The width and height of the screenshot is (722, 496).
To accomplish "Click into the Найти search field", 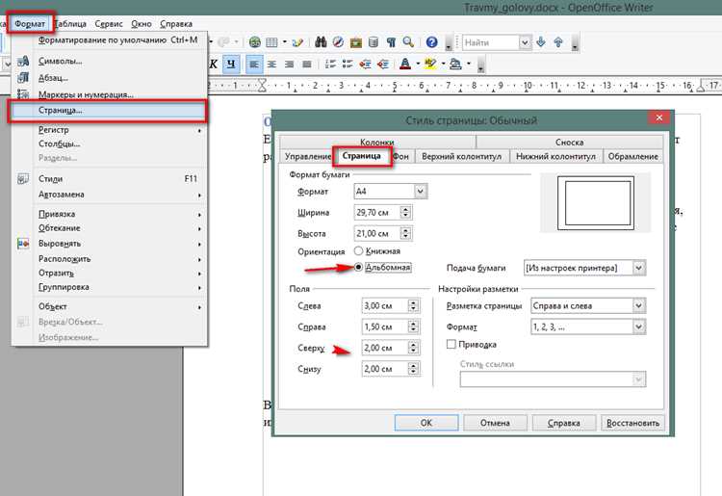I will click(x=491, y=42).
